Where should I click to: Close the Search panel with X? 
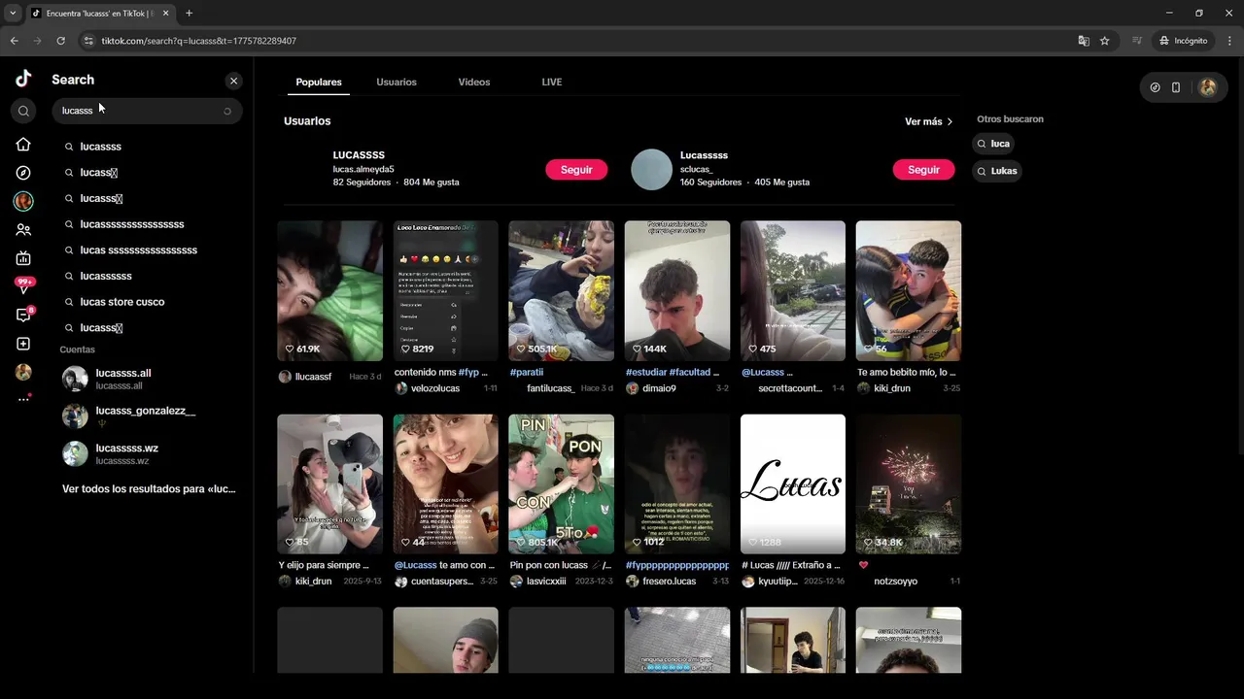[233, 81]
